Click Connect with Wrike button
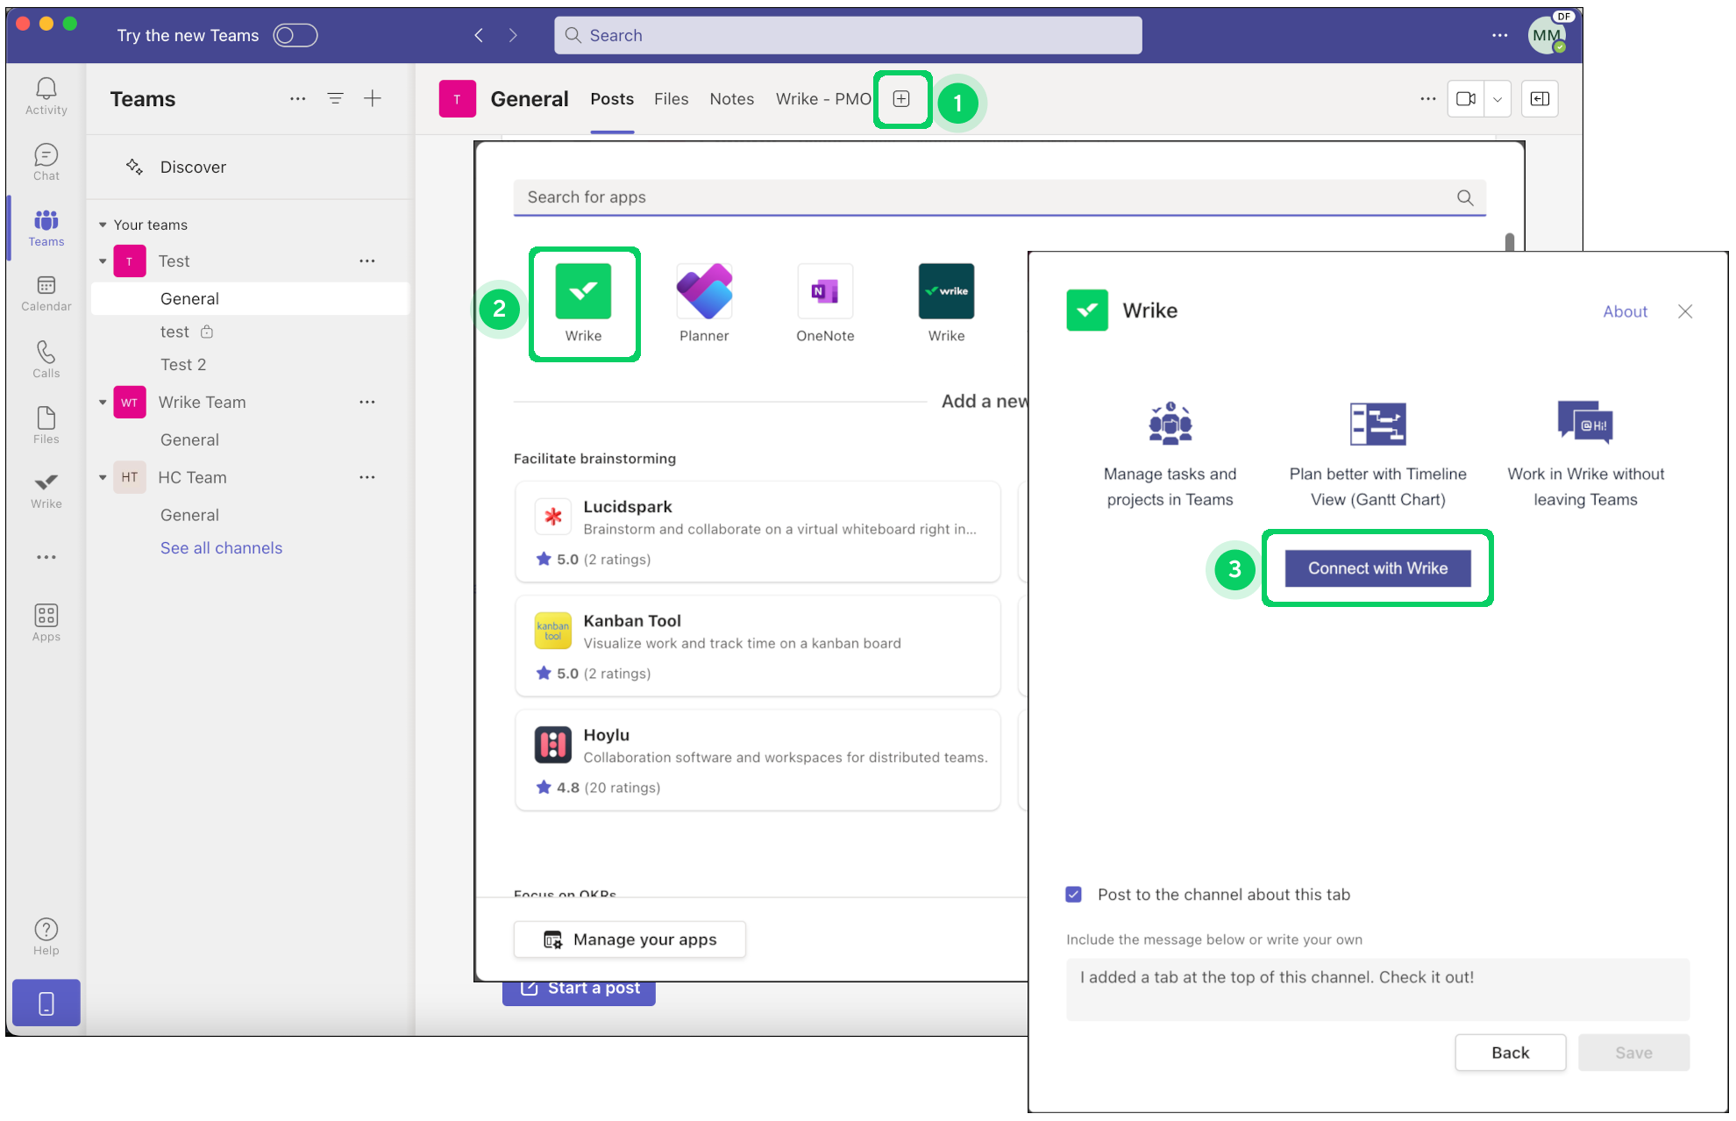This screenshot has width=1736, height=1121. pos(1377,568)
